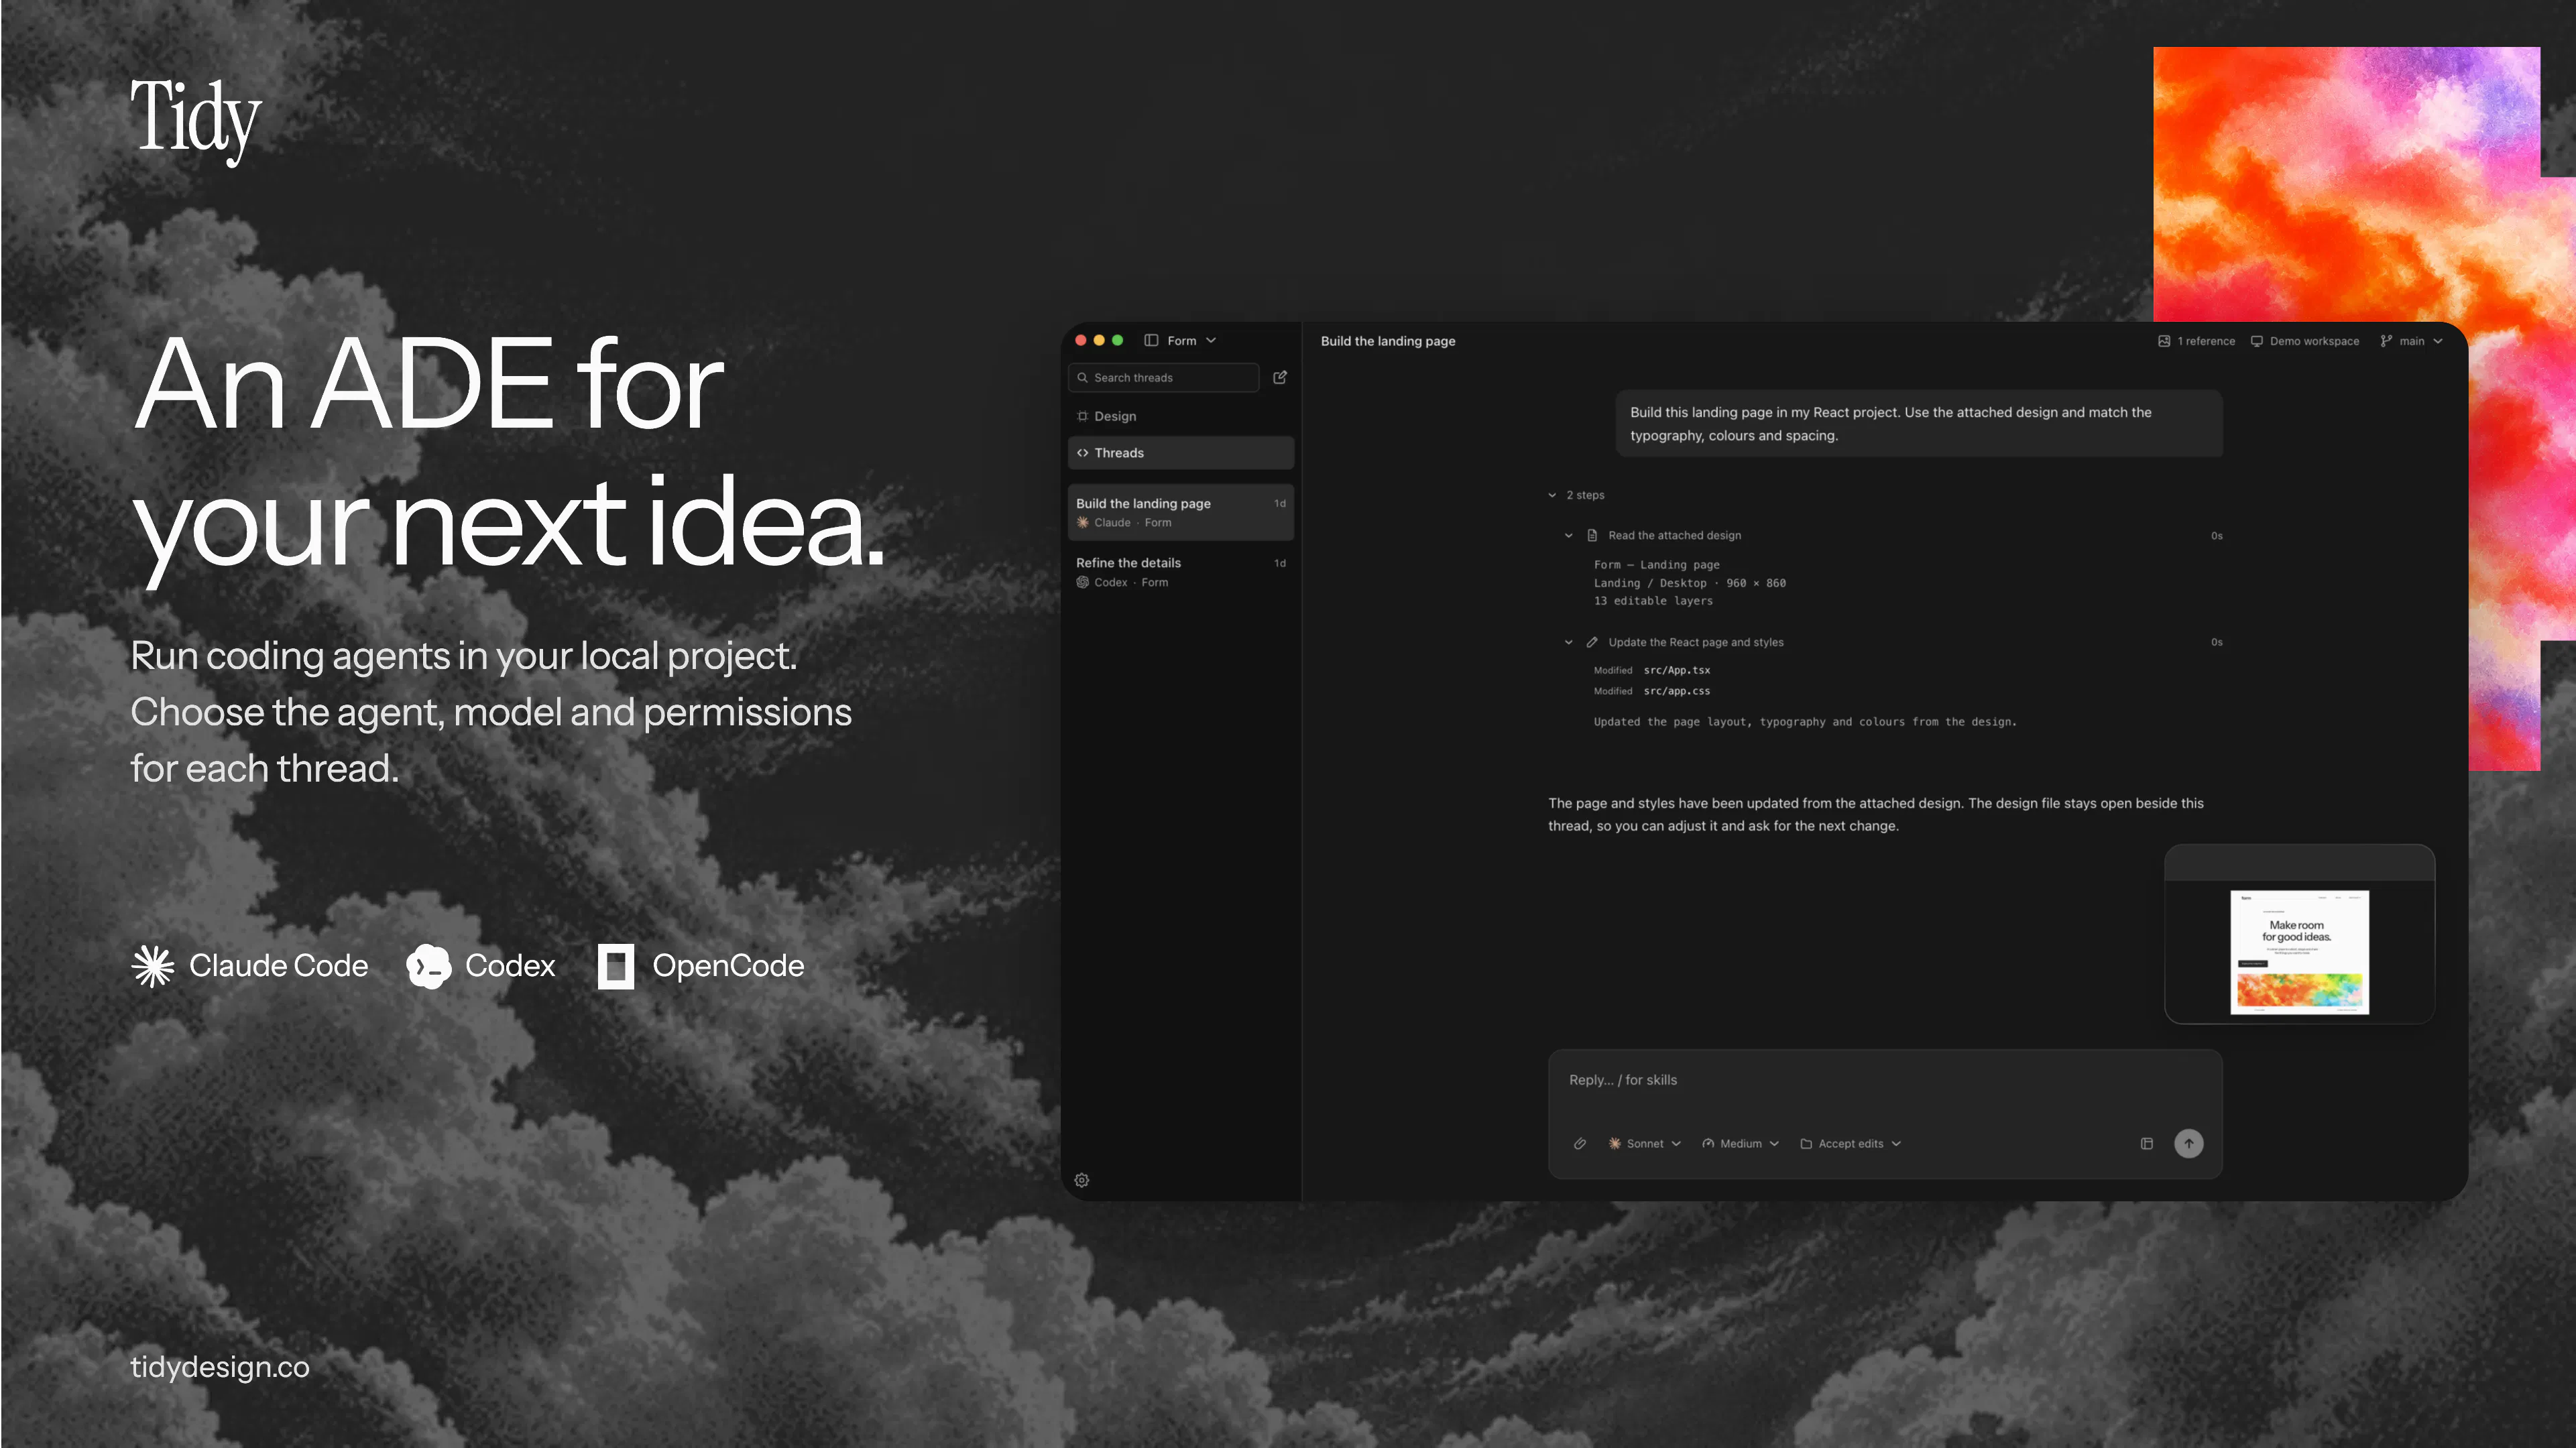
Task: Toggle the sidebar panel icon
Action: tap(1151, 340)
